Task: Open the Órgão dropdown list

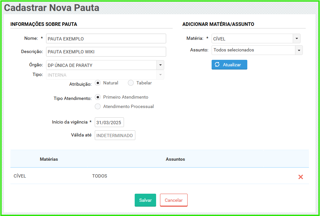Action: 160,65
